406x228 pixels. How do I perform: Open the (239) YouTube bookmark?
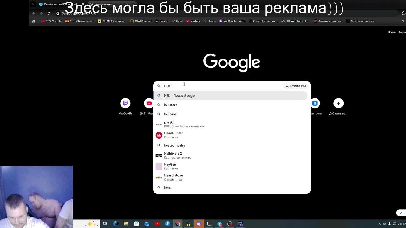coord(52,21)
